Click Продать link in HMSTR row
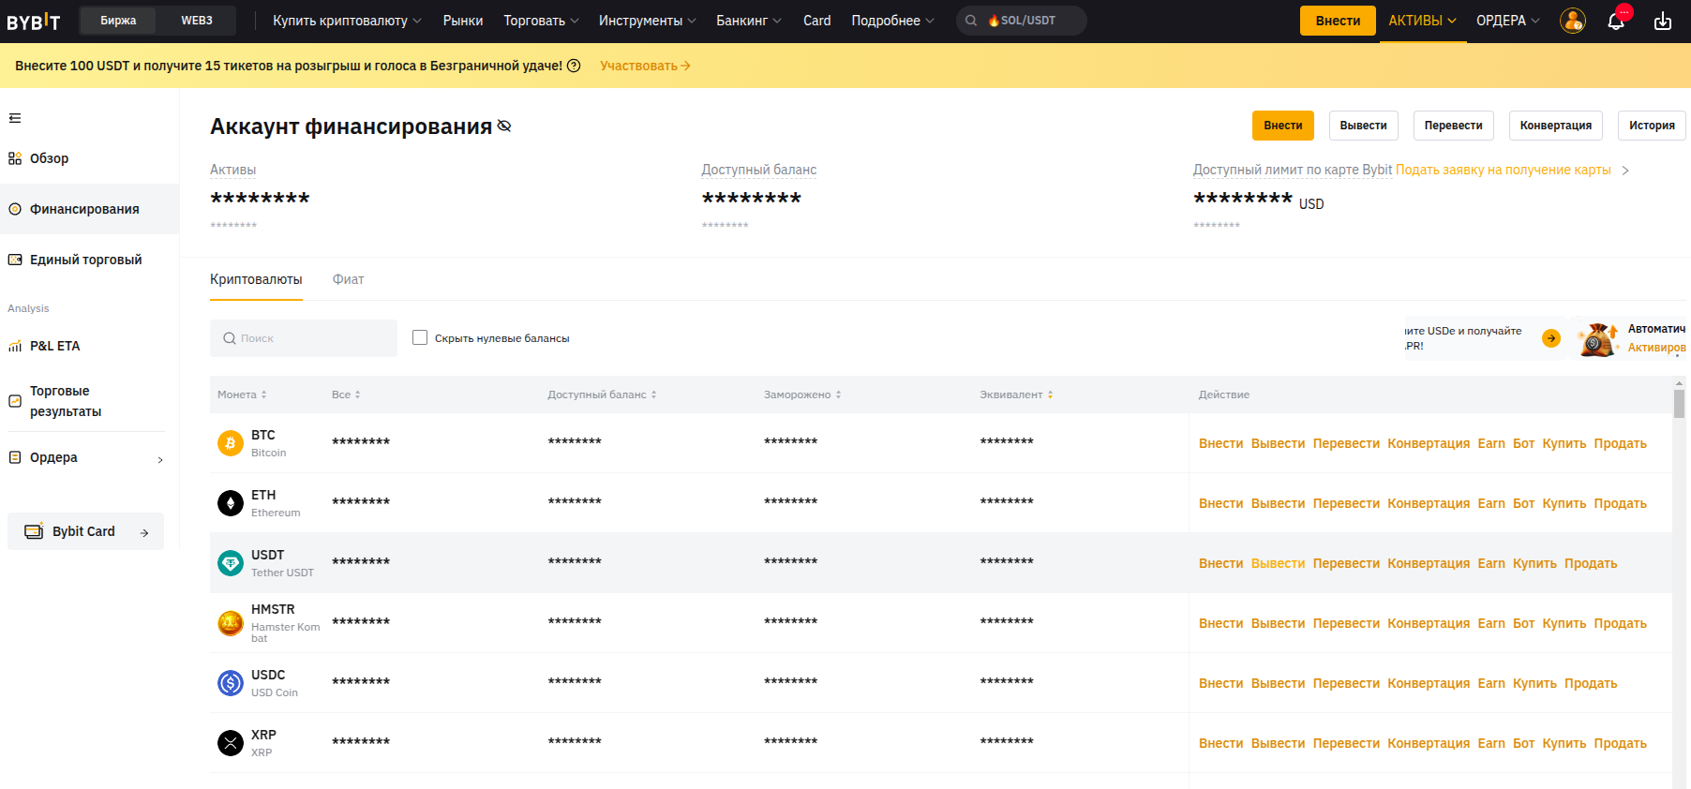1691x789 pixels. pos(1621,623)
